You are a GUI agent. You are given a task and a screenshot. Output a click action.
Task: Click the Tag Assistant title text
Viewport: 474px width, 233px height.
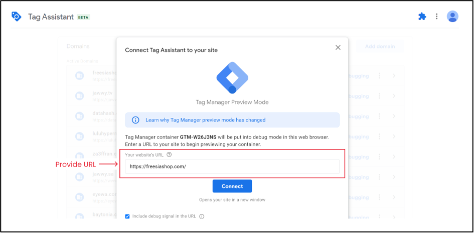pos(51,16)
